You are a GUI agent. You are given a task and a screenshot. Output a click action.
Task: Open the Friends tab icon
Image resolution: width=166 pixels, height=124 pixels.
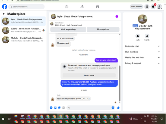click(x=82, y=7)
